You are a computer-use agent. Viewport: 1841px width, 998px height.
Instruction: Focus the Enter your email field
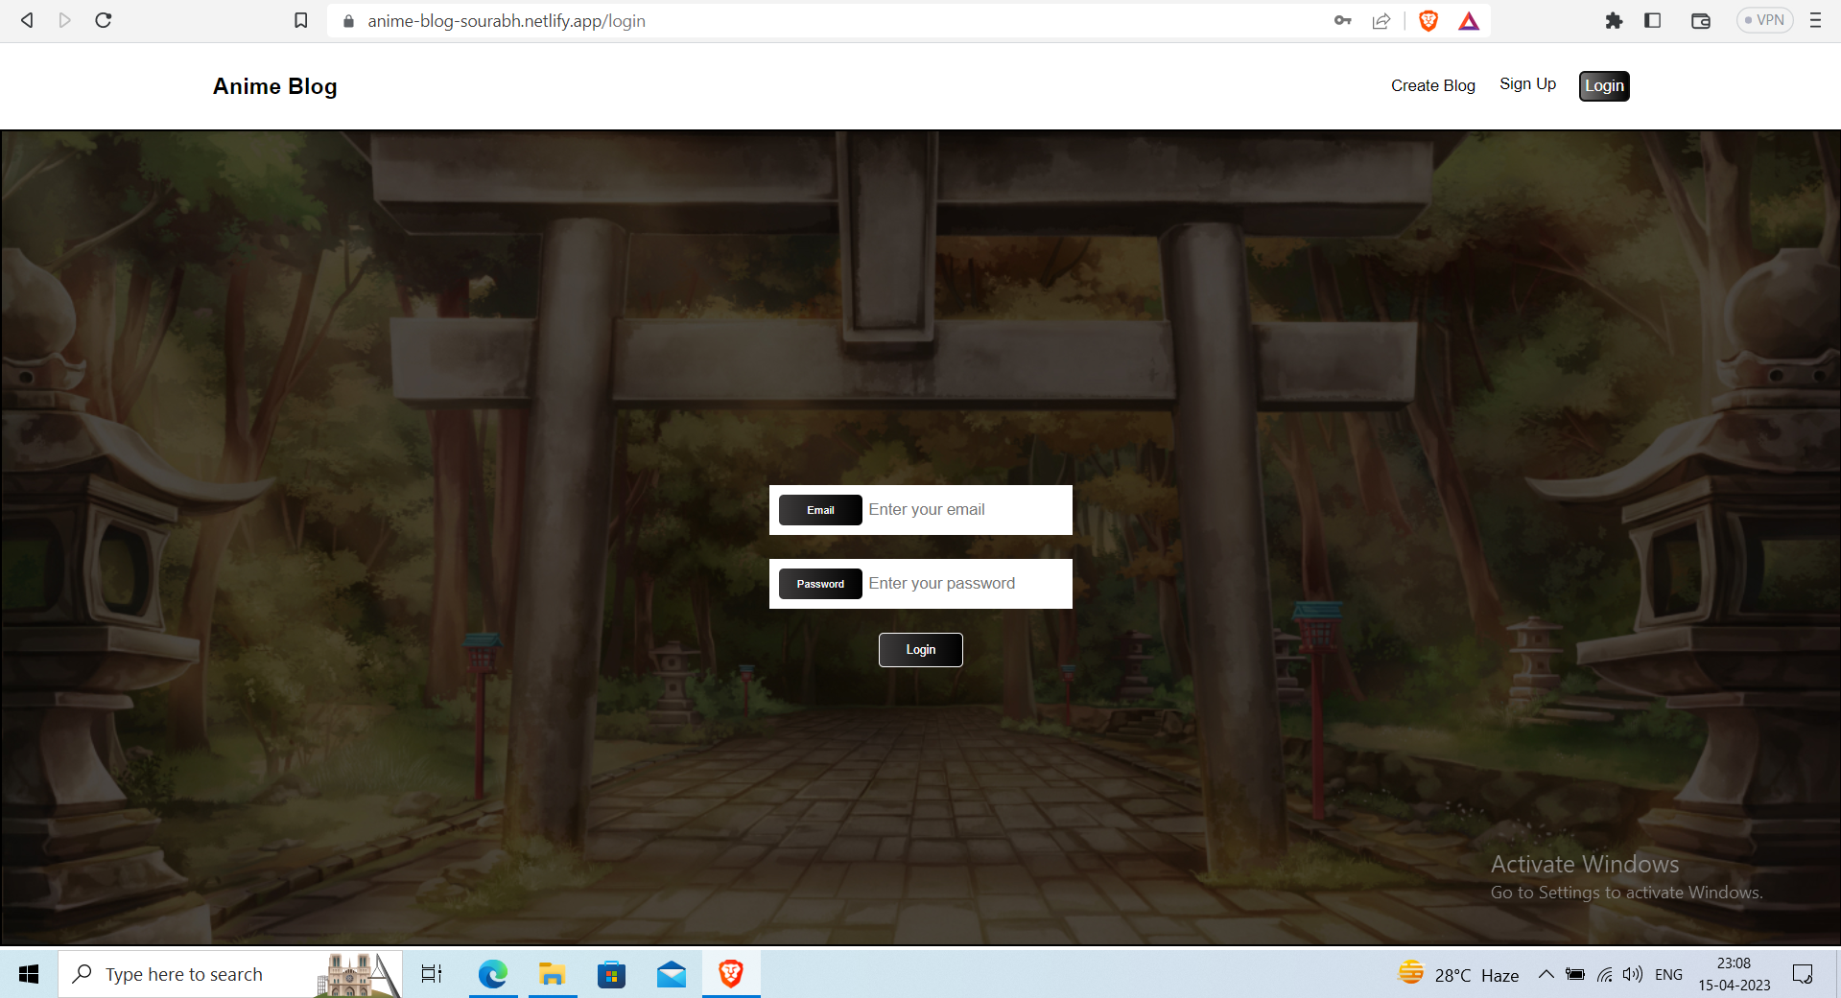coord(966,510)
